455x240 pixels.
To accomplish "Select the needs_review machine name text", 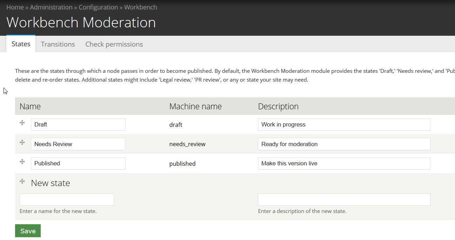I will tap(187, 144).
